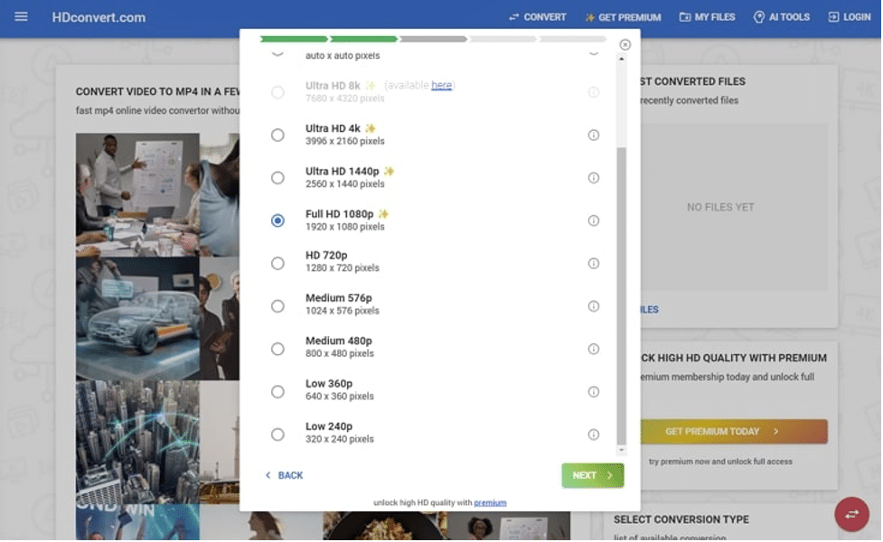Select Ultra HD 4k radio button
Screen dimensions: 883x542
tap(277, 135)
